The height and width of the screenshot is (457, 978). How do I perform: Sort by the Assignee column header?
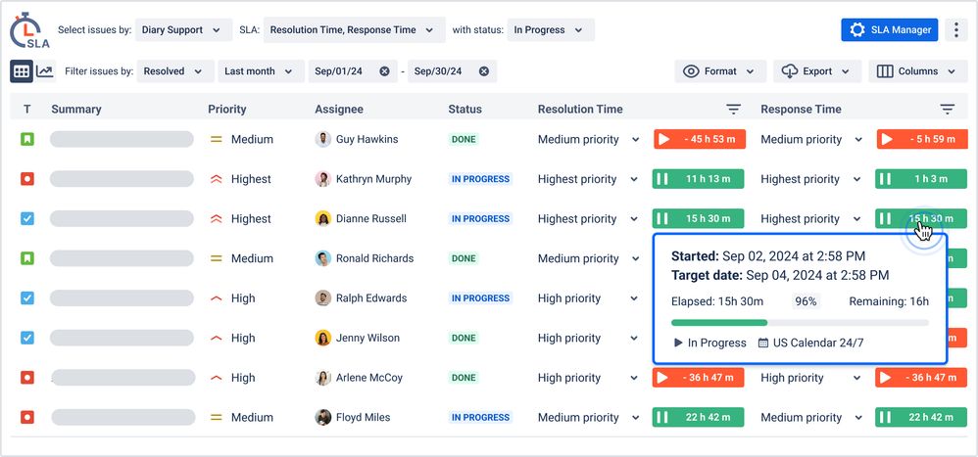click(x=339, y=110)
